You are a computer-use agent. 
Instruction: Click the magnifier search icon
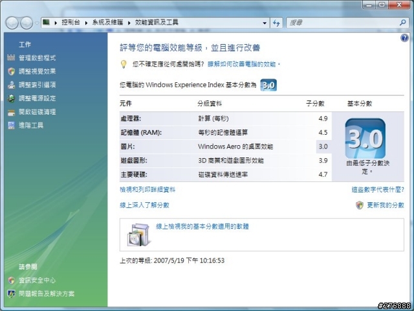(402, 23)
